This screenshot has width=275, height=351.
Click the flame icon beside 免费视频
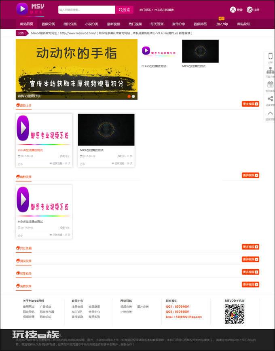coord(18,285)
